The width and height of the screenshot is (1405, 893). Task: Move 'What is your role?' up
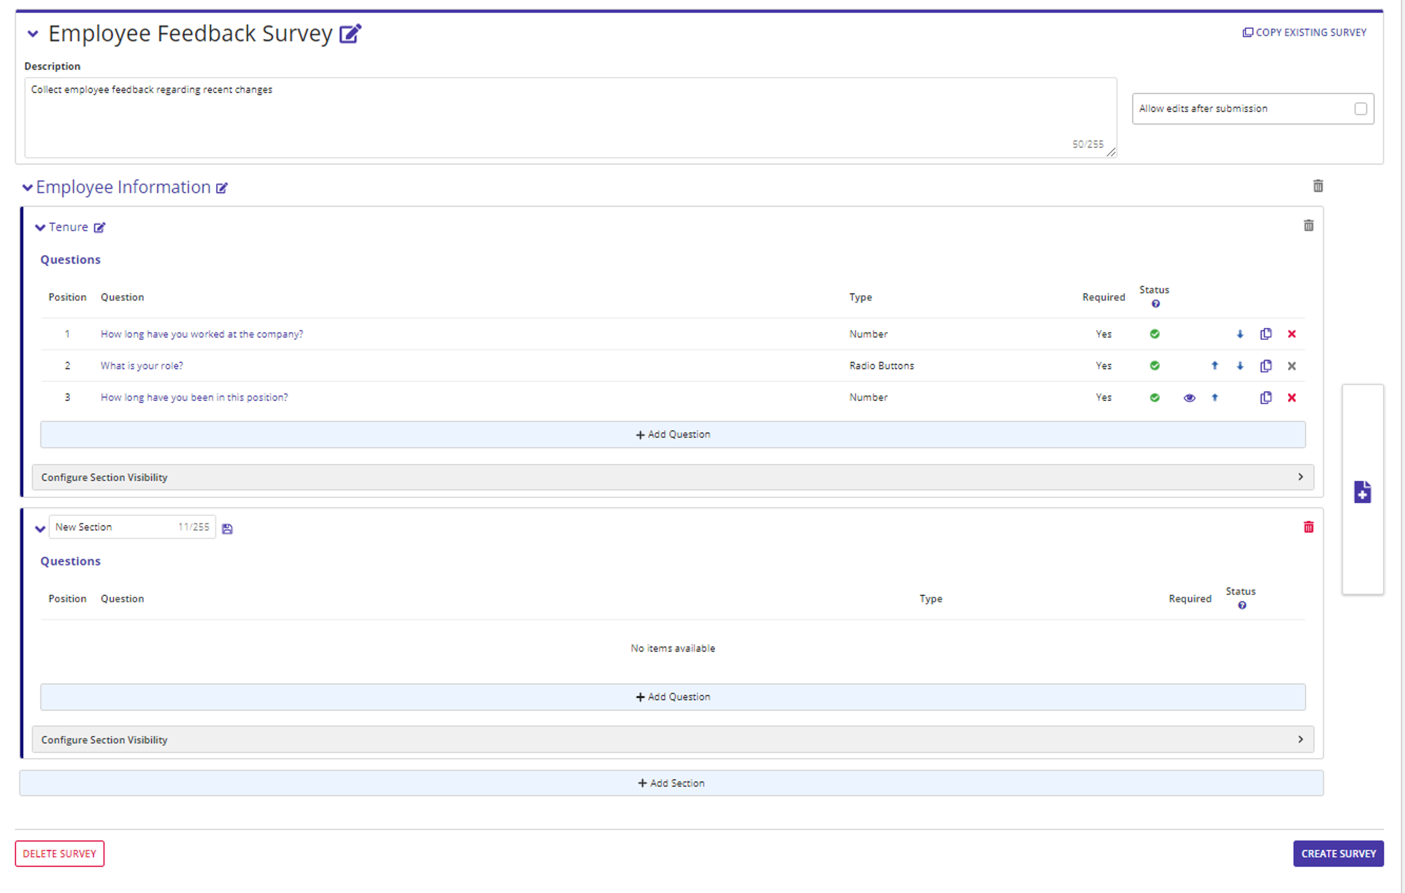coord(1215,366)
